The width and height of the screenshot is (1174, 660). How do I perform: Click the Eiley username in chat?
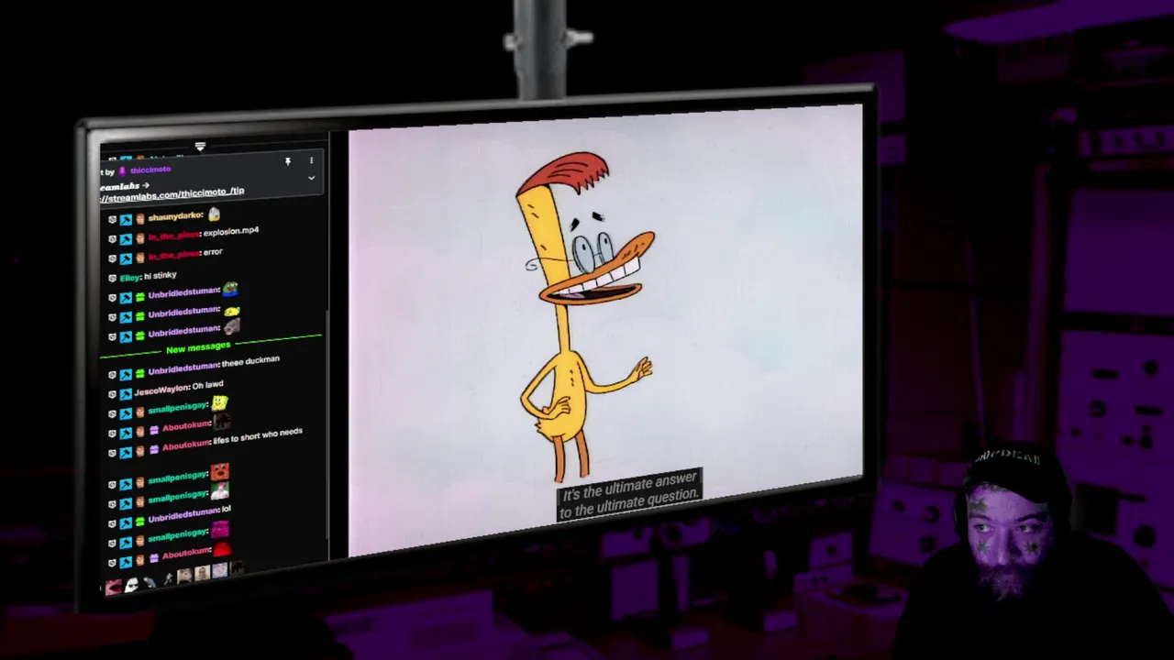pos(129,278)
